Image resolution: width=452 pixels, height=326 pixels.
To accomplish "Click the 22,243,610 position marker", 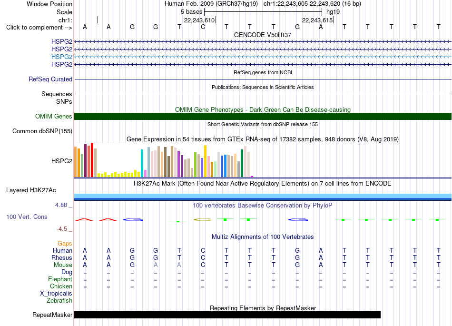I will pyautogui.click(x=199, y=20).
